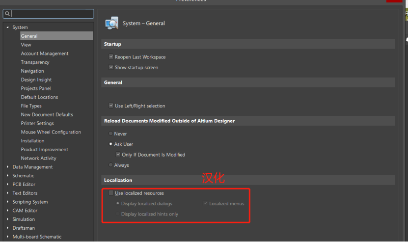Select the System tree label
This screenshot has width=408, height=242.
pyautogui.click(x=20, y=27)
